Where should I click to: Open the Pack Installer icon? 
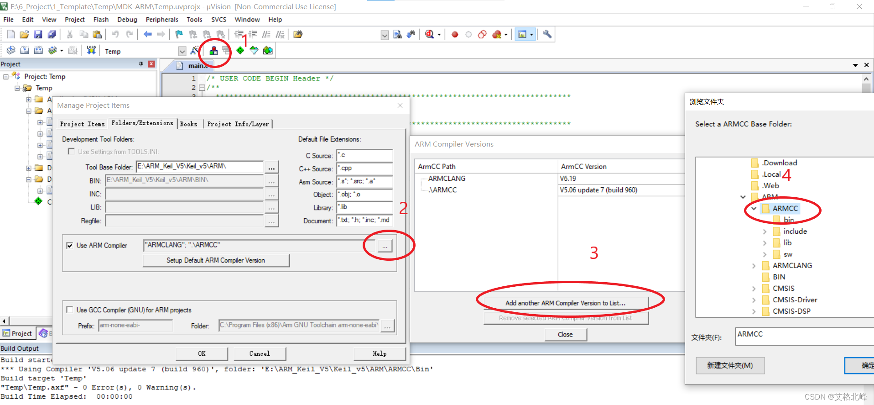[268, 50]
